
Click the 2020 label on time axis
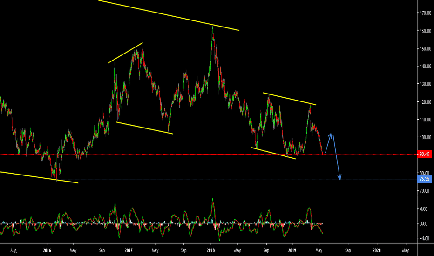[x=376, y=250]
